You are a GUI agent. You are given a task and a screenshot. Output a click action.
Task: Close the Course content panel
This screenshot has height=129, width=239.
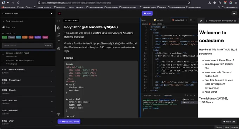pyautogui.click(x=51, y=13)
